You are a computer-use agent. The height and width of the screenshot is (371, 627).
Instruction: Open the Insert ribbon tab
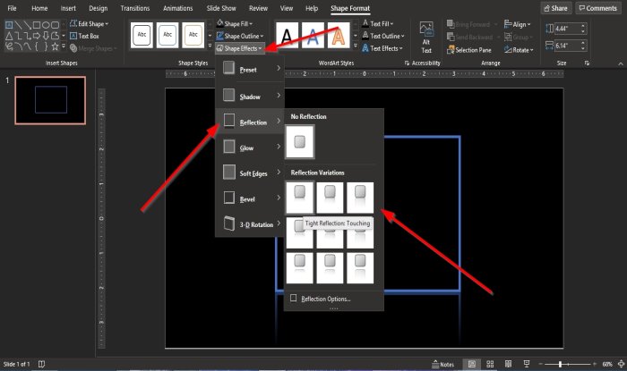[x=68, y=8]
